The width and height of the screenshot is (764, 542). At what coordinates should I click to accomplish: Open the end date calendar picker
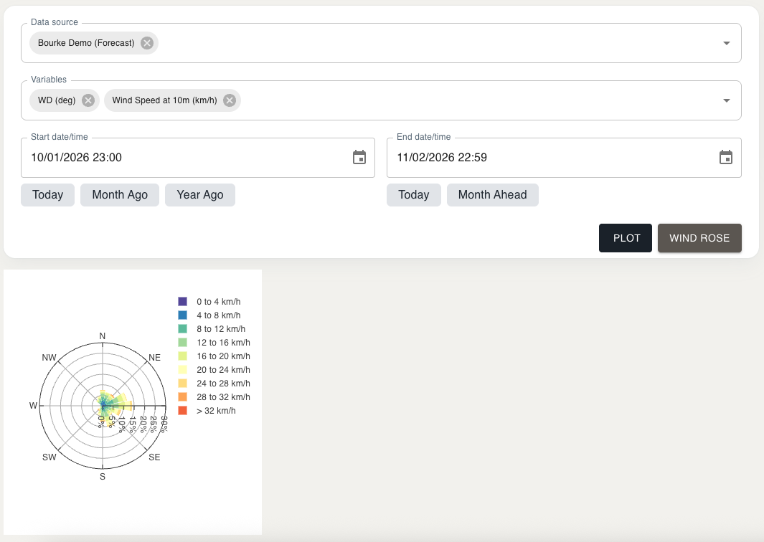tap(726, 158)
